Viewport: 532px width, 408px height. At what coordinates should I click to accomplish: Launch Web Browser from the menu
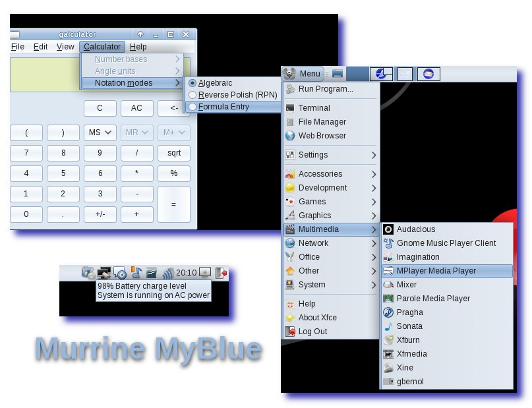(331, 136)
